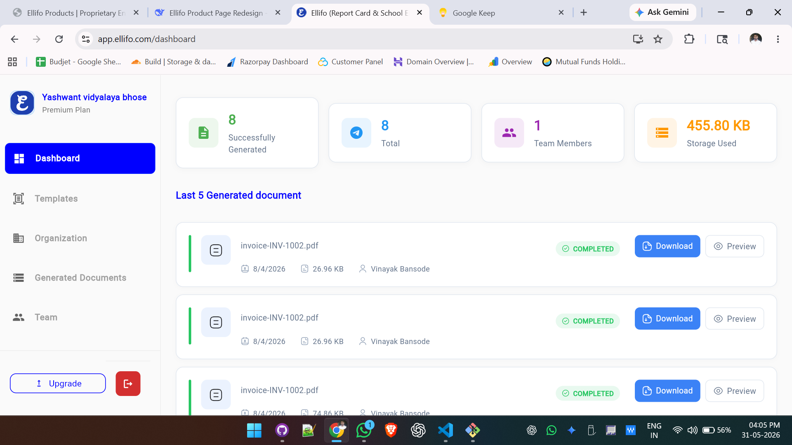The image size is (792, 445).
Task: Click the purple Team Members icon
Action: 509,133
